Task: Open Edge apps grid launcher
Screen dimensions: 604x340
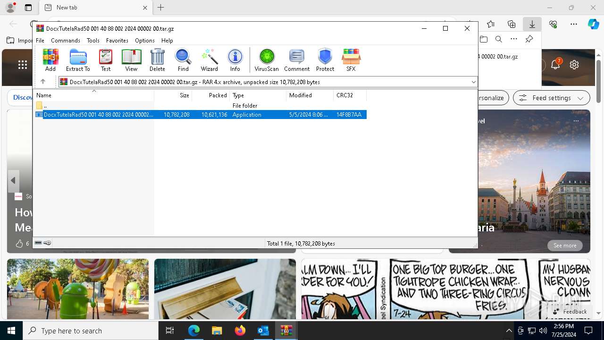Action: click(23, 65)
